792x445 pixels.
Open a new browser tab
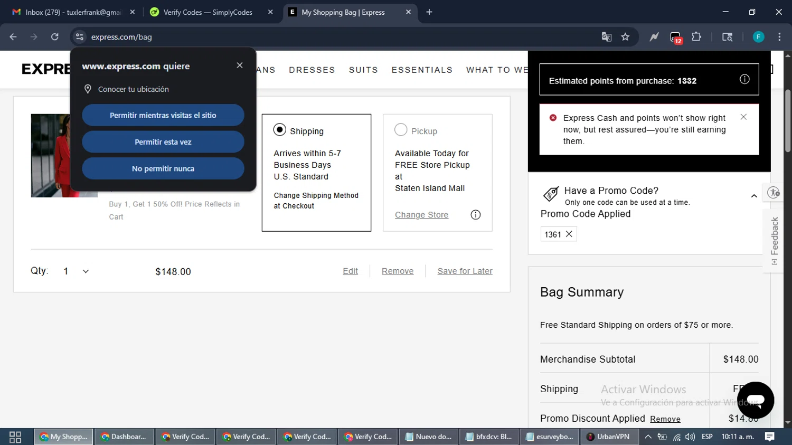click(429, 12)
